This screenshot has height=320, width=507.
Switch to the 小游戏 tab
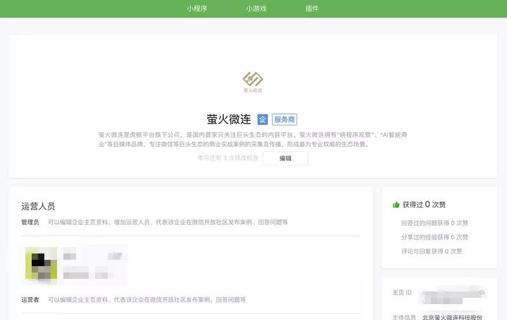(256, 9)
